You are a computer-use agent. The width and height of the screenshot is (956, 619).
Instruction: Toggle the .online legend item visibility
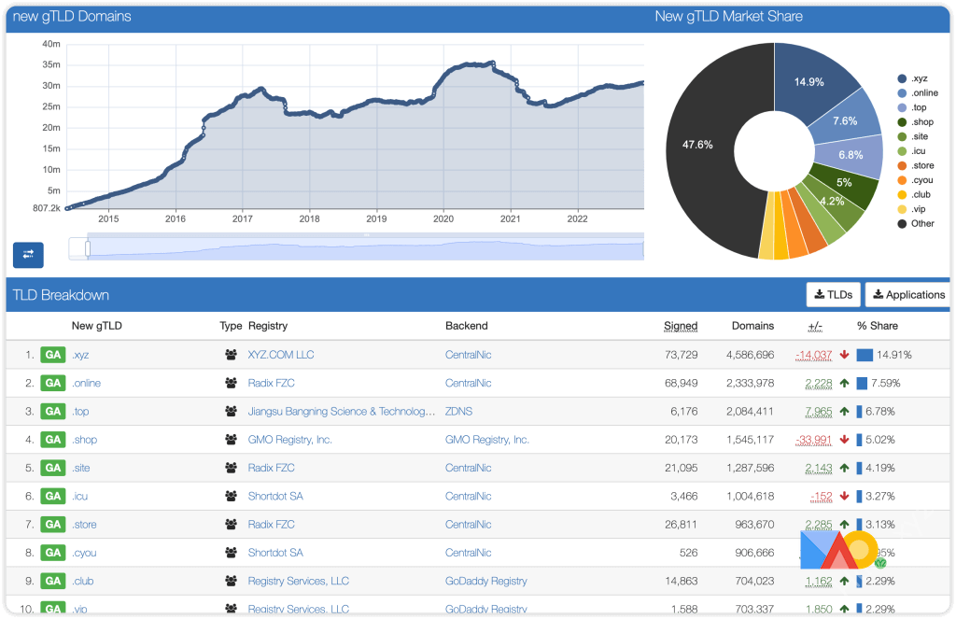point(919,93)
